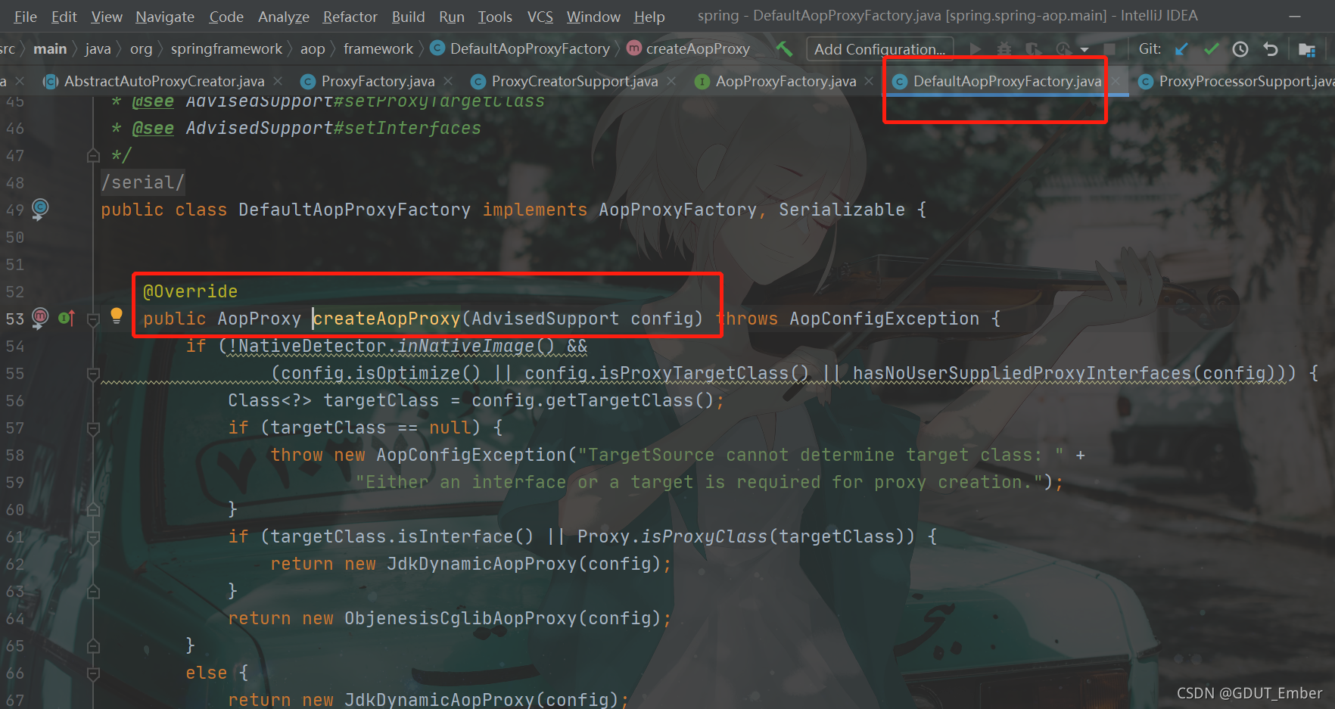The height and width of the screenshot is (709, 1335).
Task: Click Git Update Project blue arrow
Action: pos(1181,49)
